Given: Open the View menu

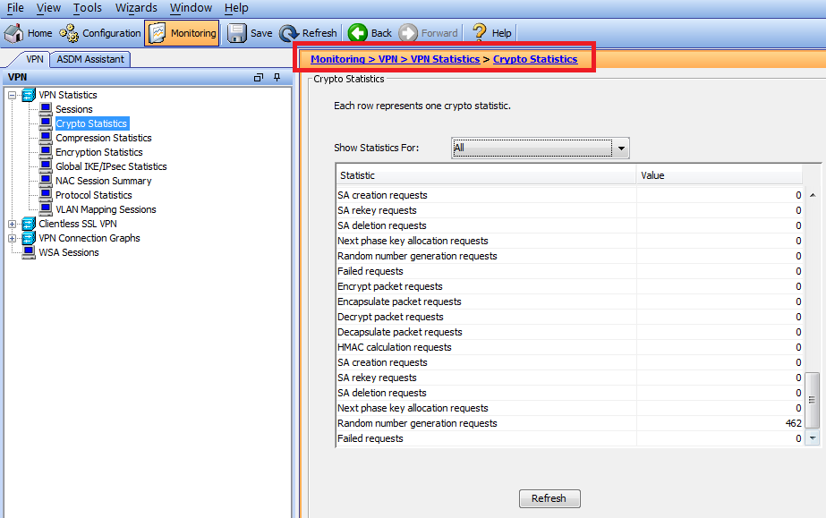Looking at the screenshot, I should point(48,8).
